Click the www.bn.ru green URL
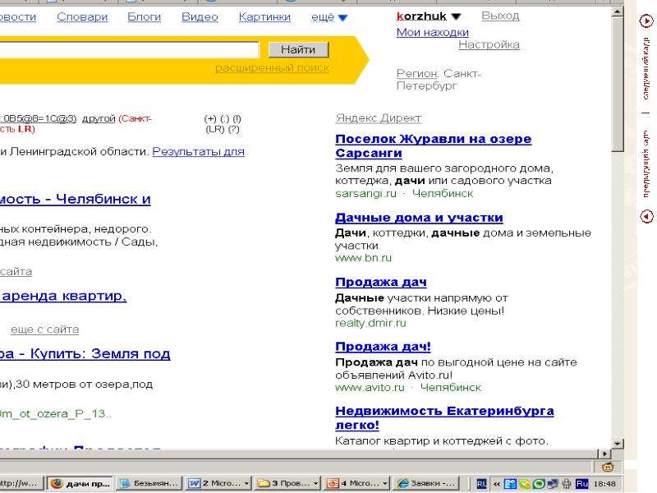657x493 pixels. click(363, 258)
